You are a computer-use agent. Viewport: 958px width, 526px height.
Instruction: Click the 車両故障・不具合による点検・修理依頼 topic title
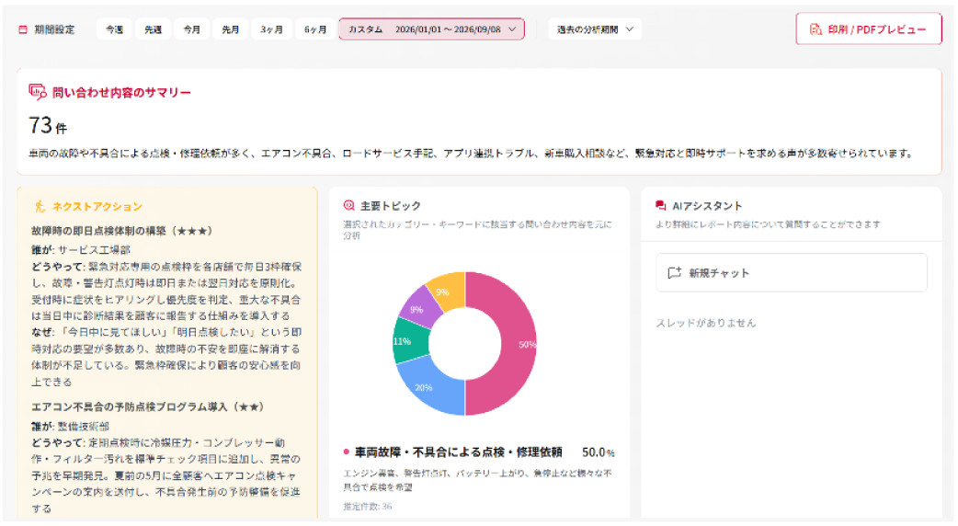tap(458, 452)
